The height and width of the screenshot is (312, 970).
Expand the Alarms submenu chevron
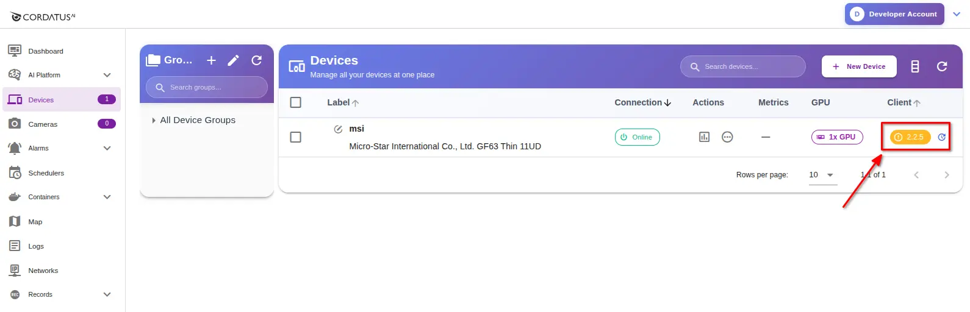click(x=107, y=148)
